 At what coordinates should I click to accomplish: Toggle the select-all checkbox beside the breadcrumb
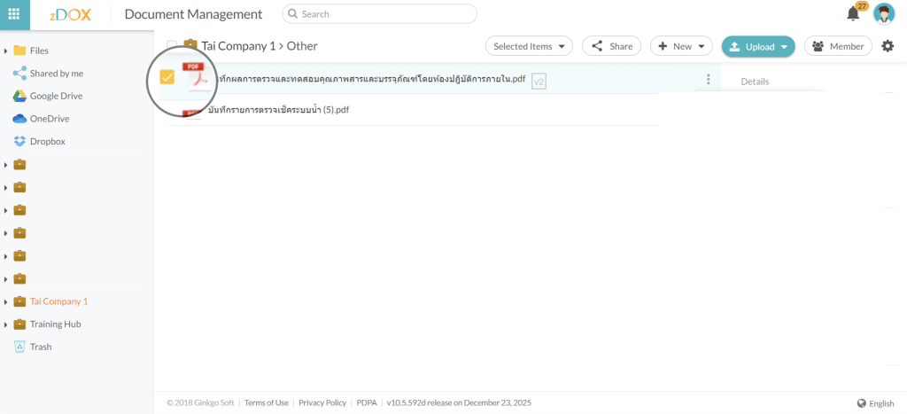tap(172, 46)
